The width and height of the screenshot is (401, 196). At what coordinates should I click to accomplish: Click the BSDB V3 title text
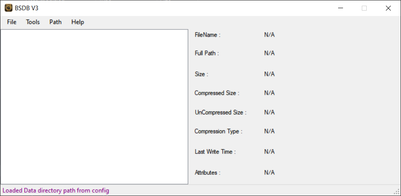coord(27,8)
